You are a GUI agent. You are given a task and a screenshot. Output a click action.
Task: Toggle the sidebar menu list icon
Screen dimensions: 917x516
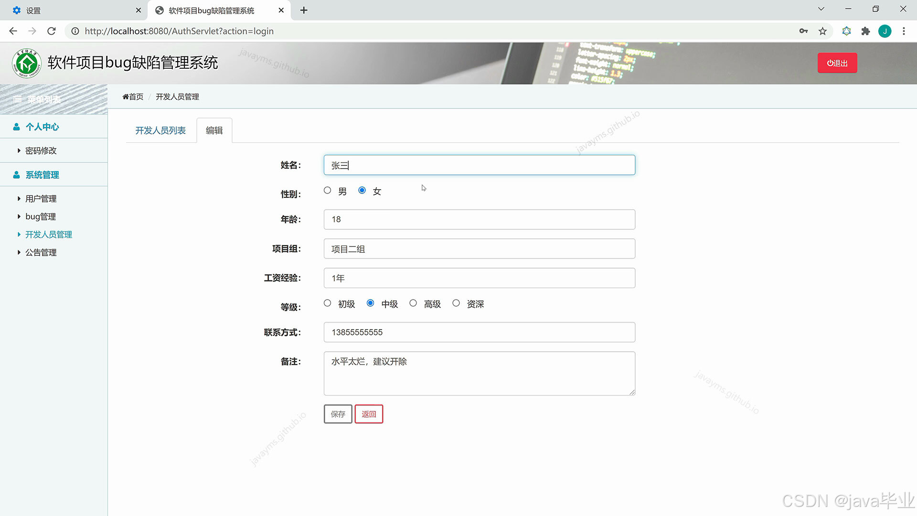tap(18, 99)
